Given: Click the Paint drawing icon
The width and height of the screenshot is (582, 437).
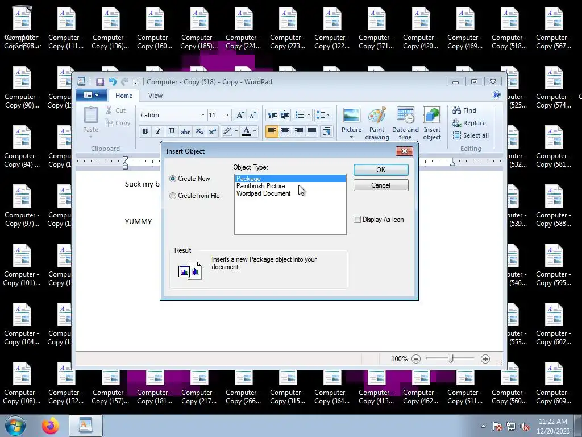Looking at the screenshot, I should 377,116.
